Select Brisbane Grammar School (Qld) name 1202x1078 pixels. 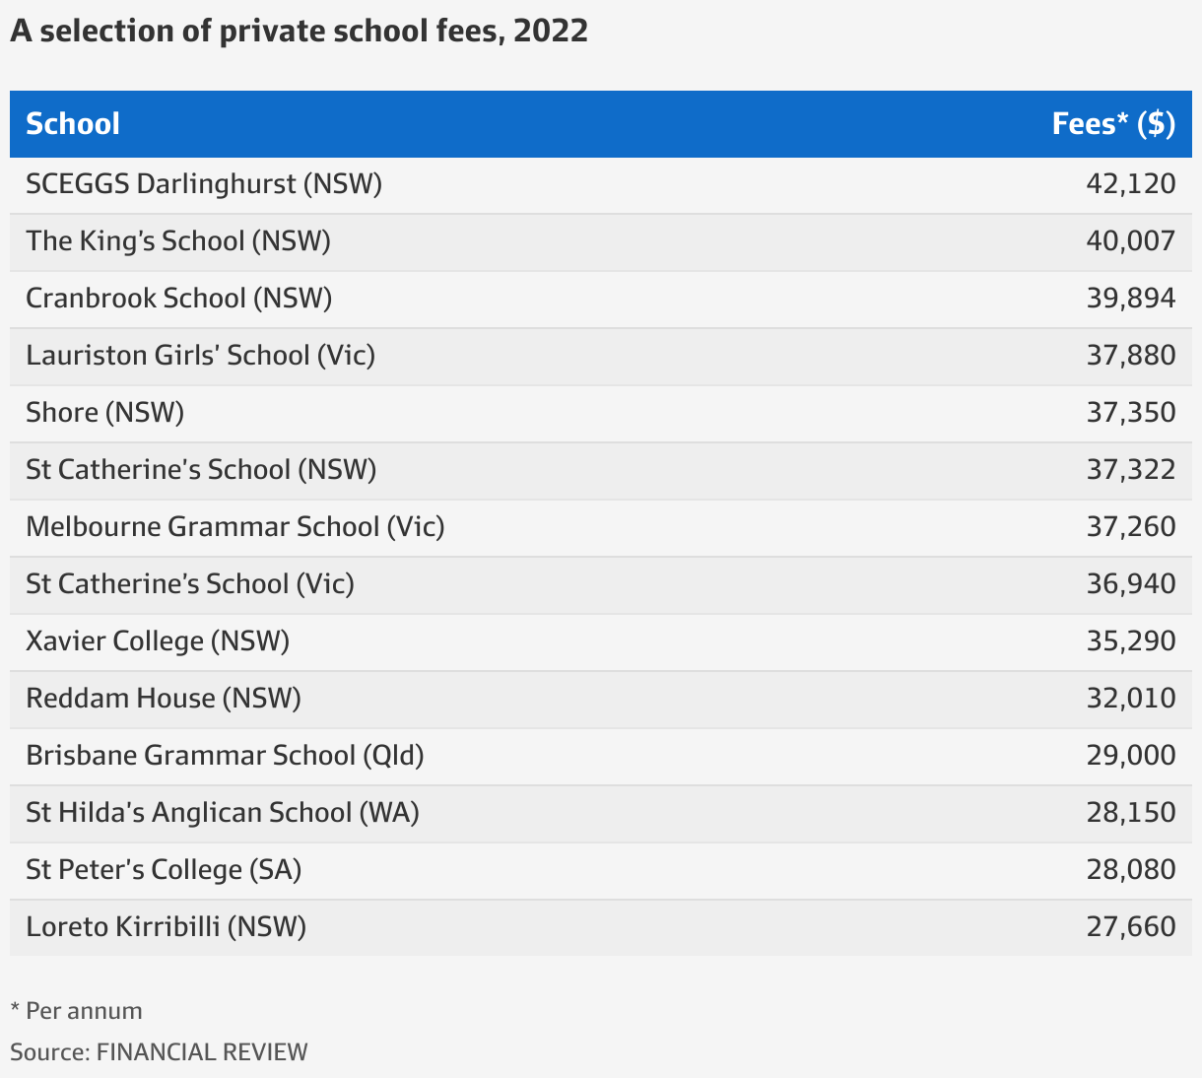(226, 756)
